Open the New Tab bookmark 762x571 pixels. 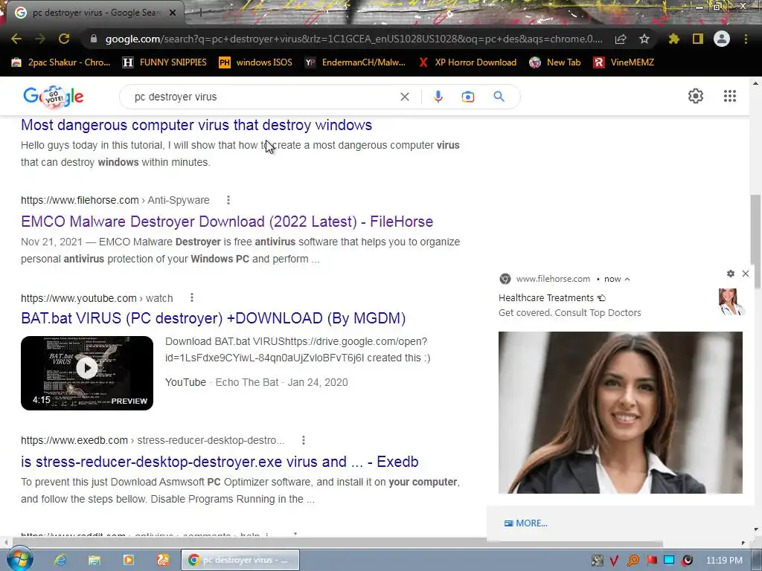(555, 62)
